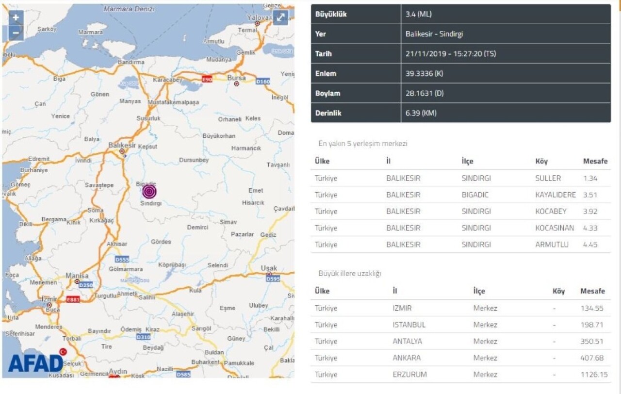This screenshot has width=621, height=394.
Task: Zoom in on the map
Action: [16, 18]
